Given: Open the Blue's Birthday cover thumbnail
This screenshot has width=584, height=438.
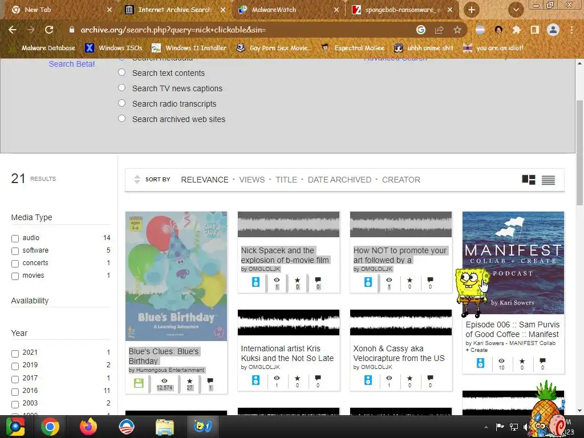Looking at the screenshot, I should 176,276.
